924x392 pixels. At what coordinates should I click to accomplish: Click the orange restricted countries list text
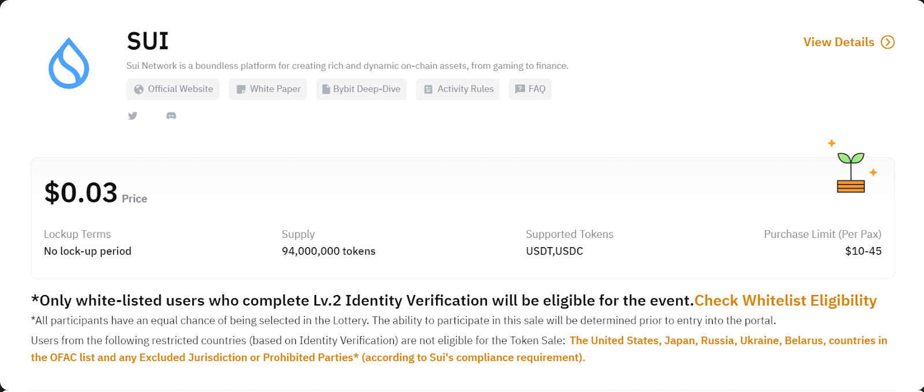[x=728, y=341]
